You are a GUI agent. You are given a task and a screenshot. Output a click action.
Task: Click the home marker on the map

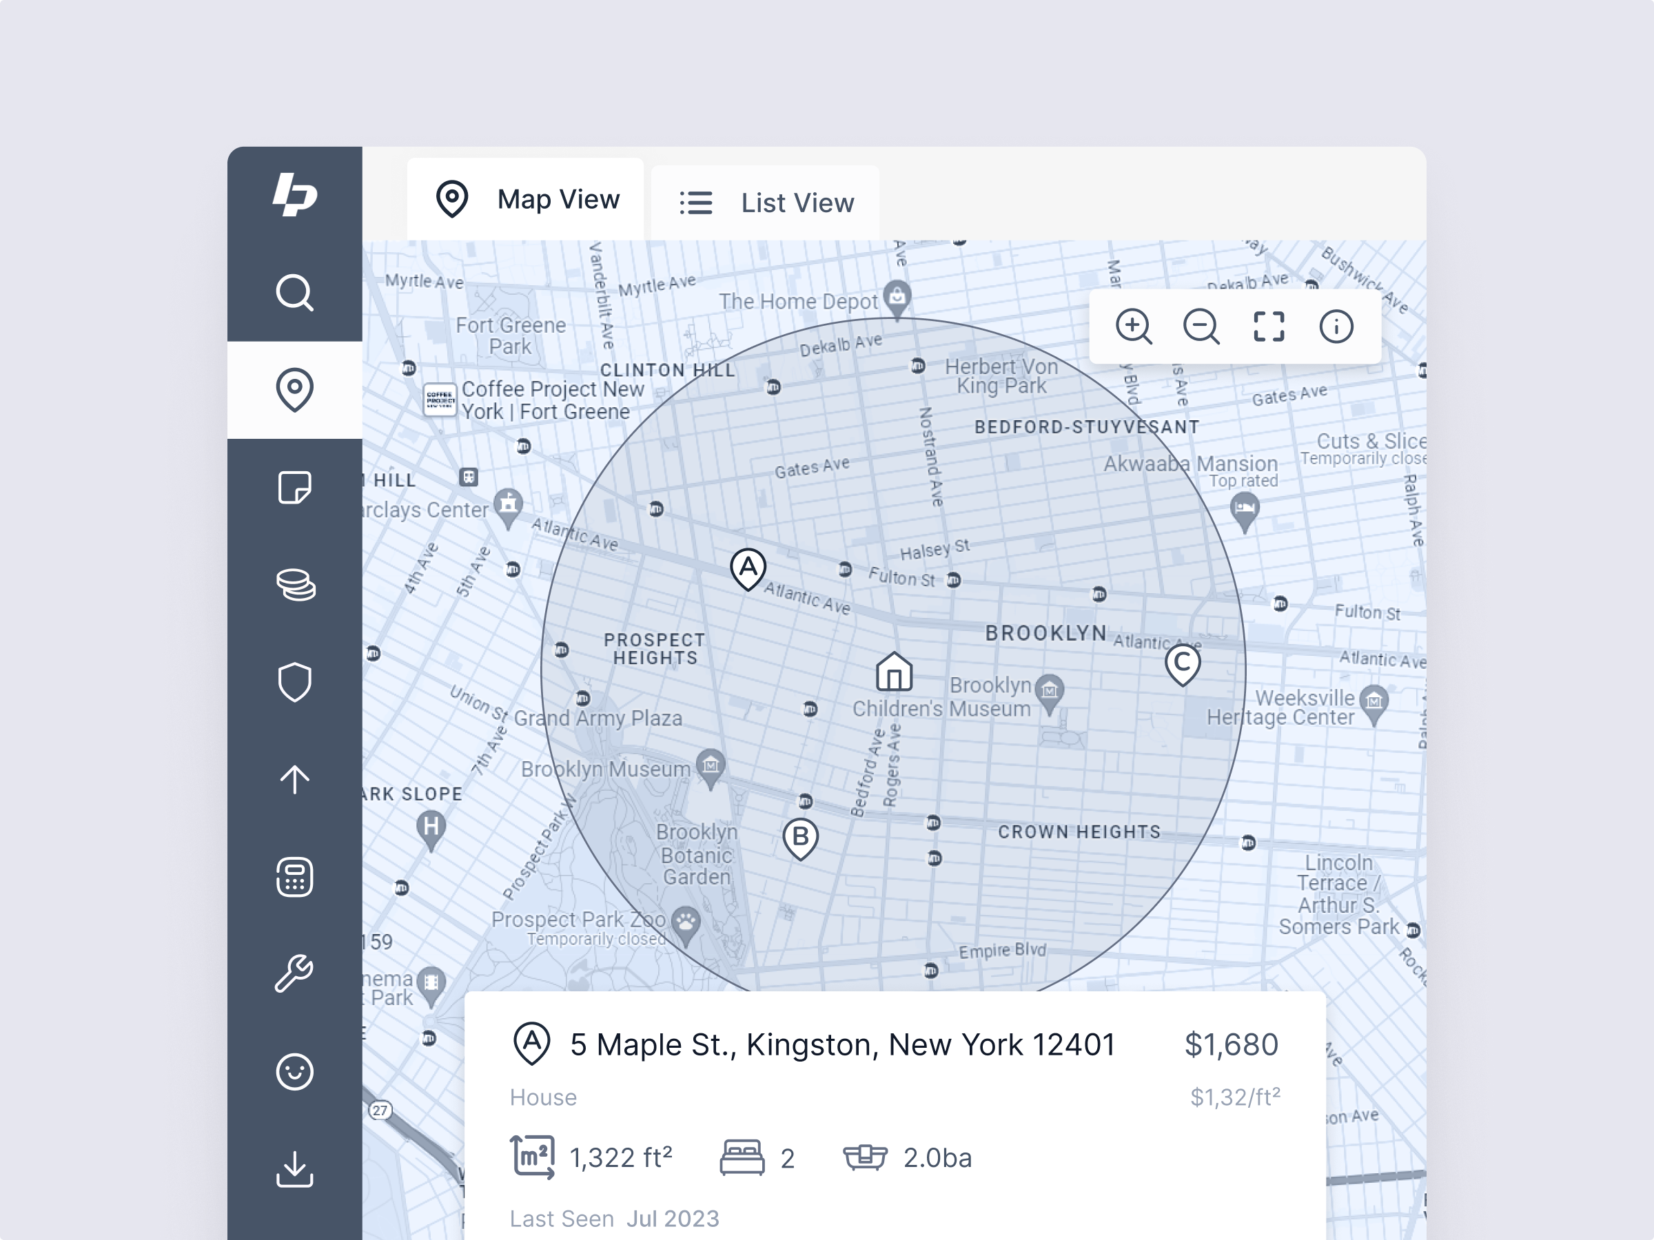[x=895, y=671]
